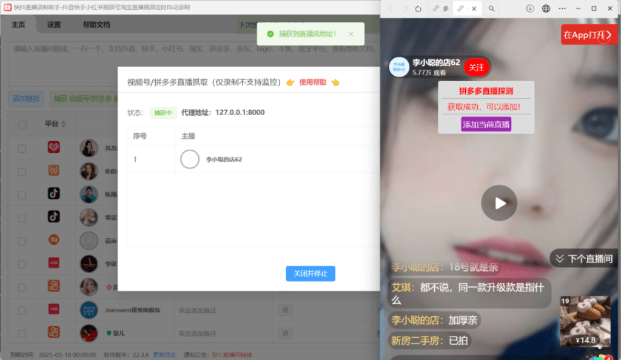Click chat message 新房二手房: 已拍
This screenshot has height=360, width=621.
click(430, 340)
